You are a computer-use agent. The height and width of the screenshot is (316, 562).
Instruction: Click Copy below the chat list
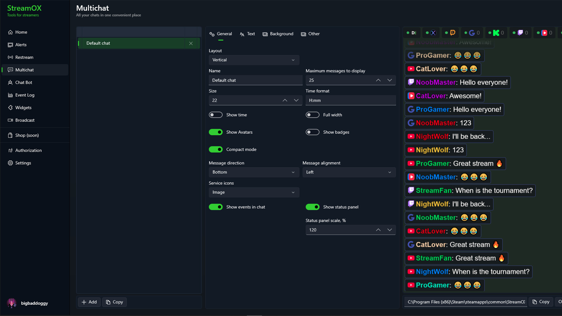pyautogui.click(x=114, y=302)
